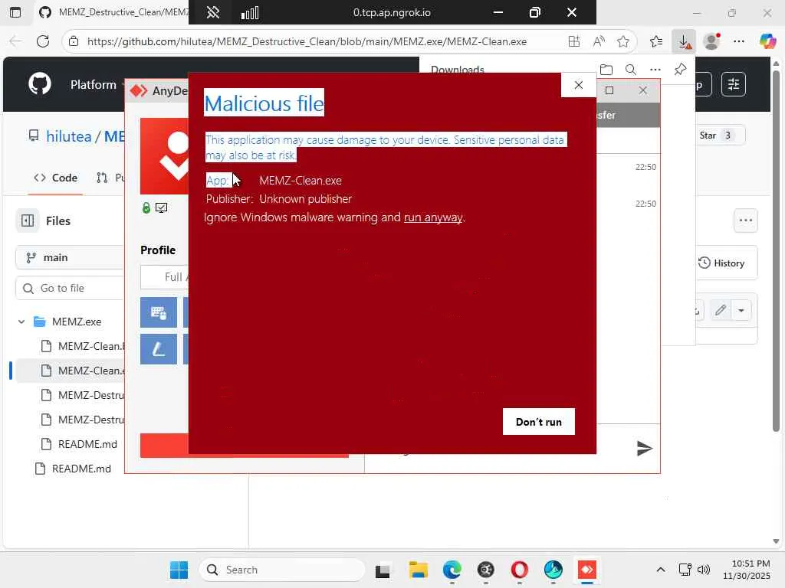Viewport: 785px width, 588px height.
Task: Click signal strength icon in the remote session bar
Action: click(x=250, y=12)
